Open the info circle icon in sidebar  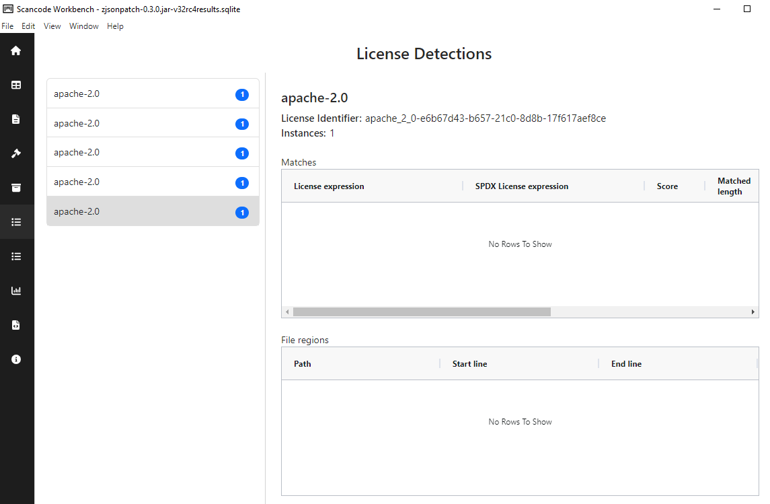[x=16, y=359]
